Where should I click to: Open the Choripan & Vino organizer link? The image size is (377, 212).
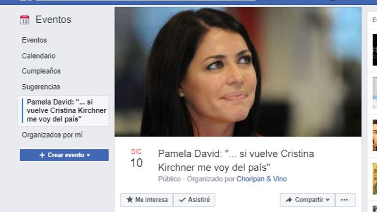[262, 179]
